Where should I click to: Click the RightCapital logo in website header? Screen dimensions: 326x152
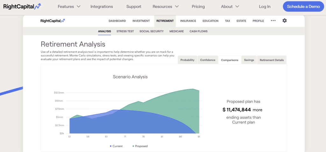(22, 6)
